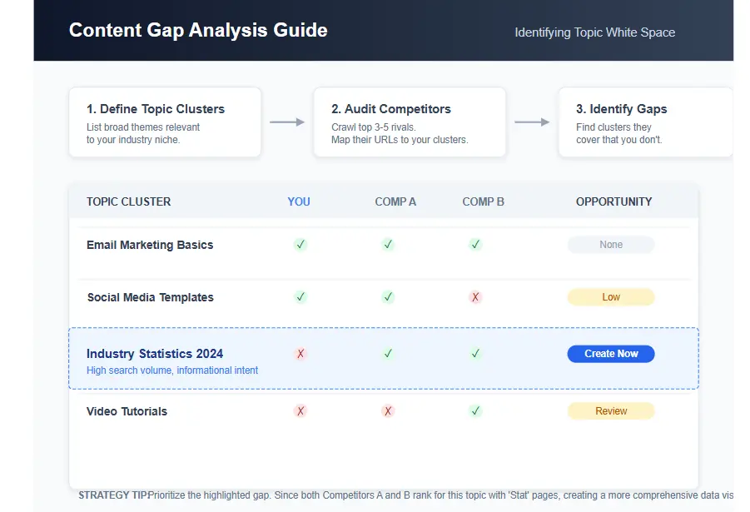
Task: Select the OPPORTUNITY column header
Action: (x=613, y=201)
